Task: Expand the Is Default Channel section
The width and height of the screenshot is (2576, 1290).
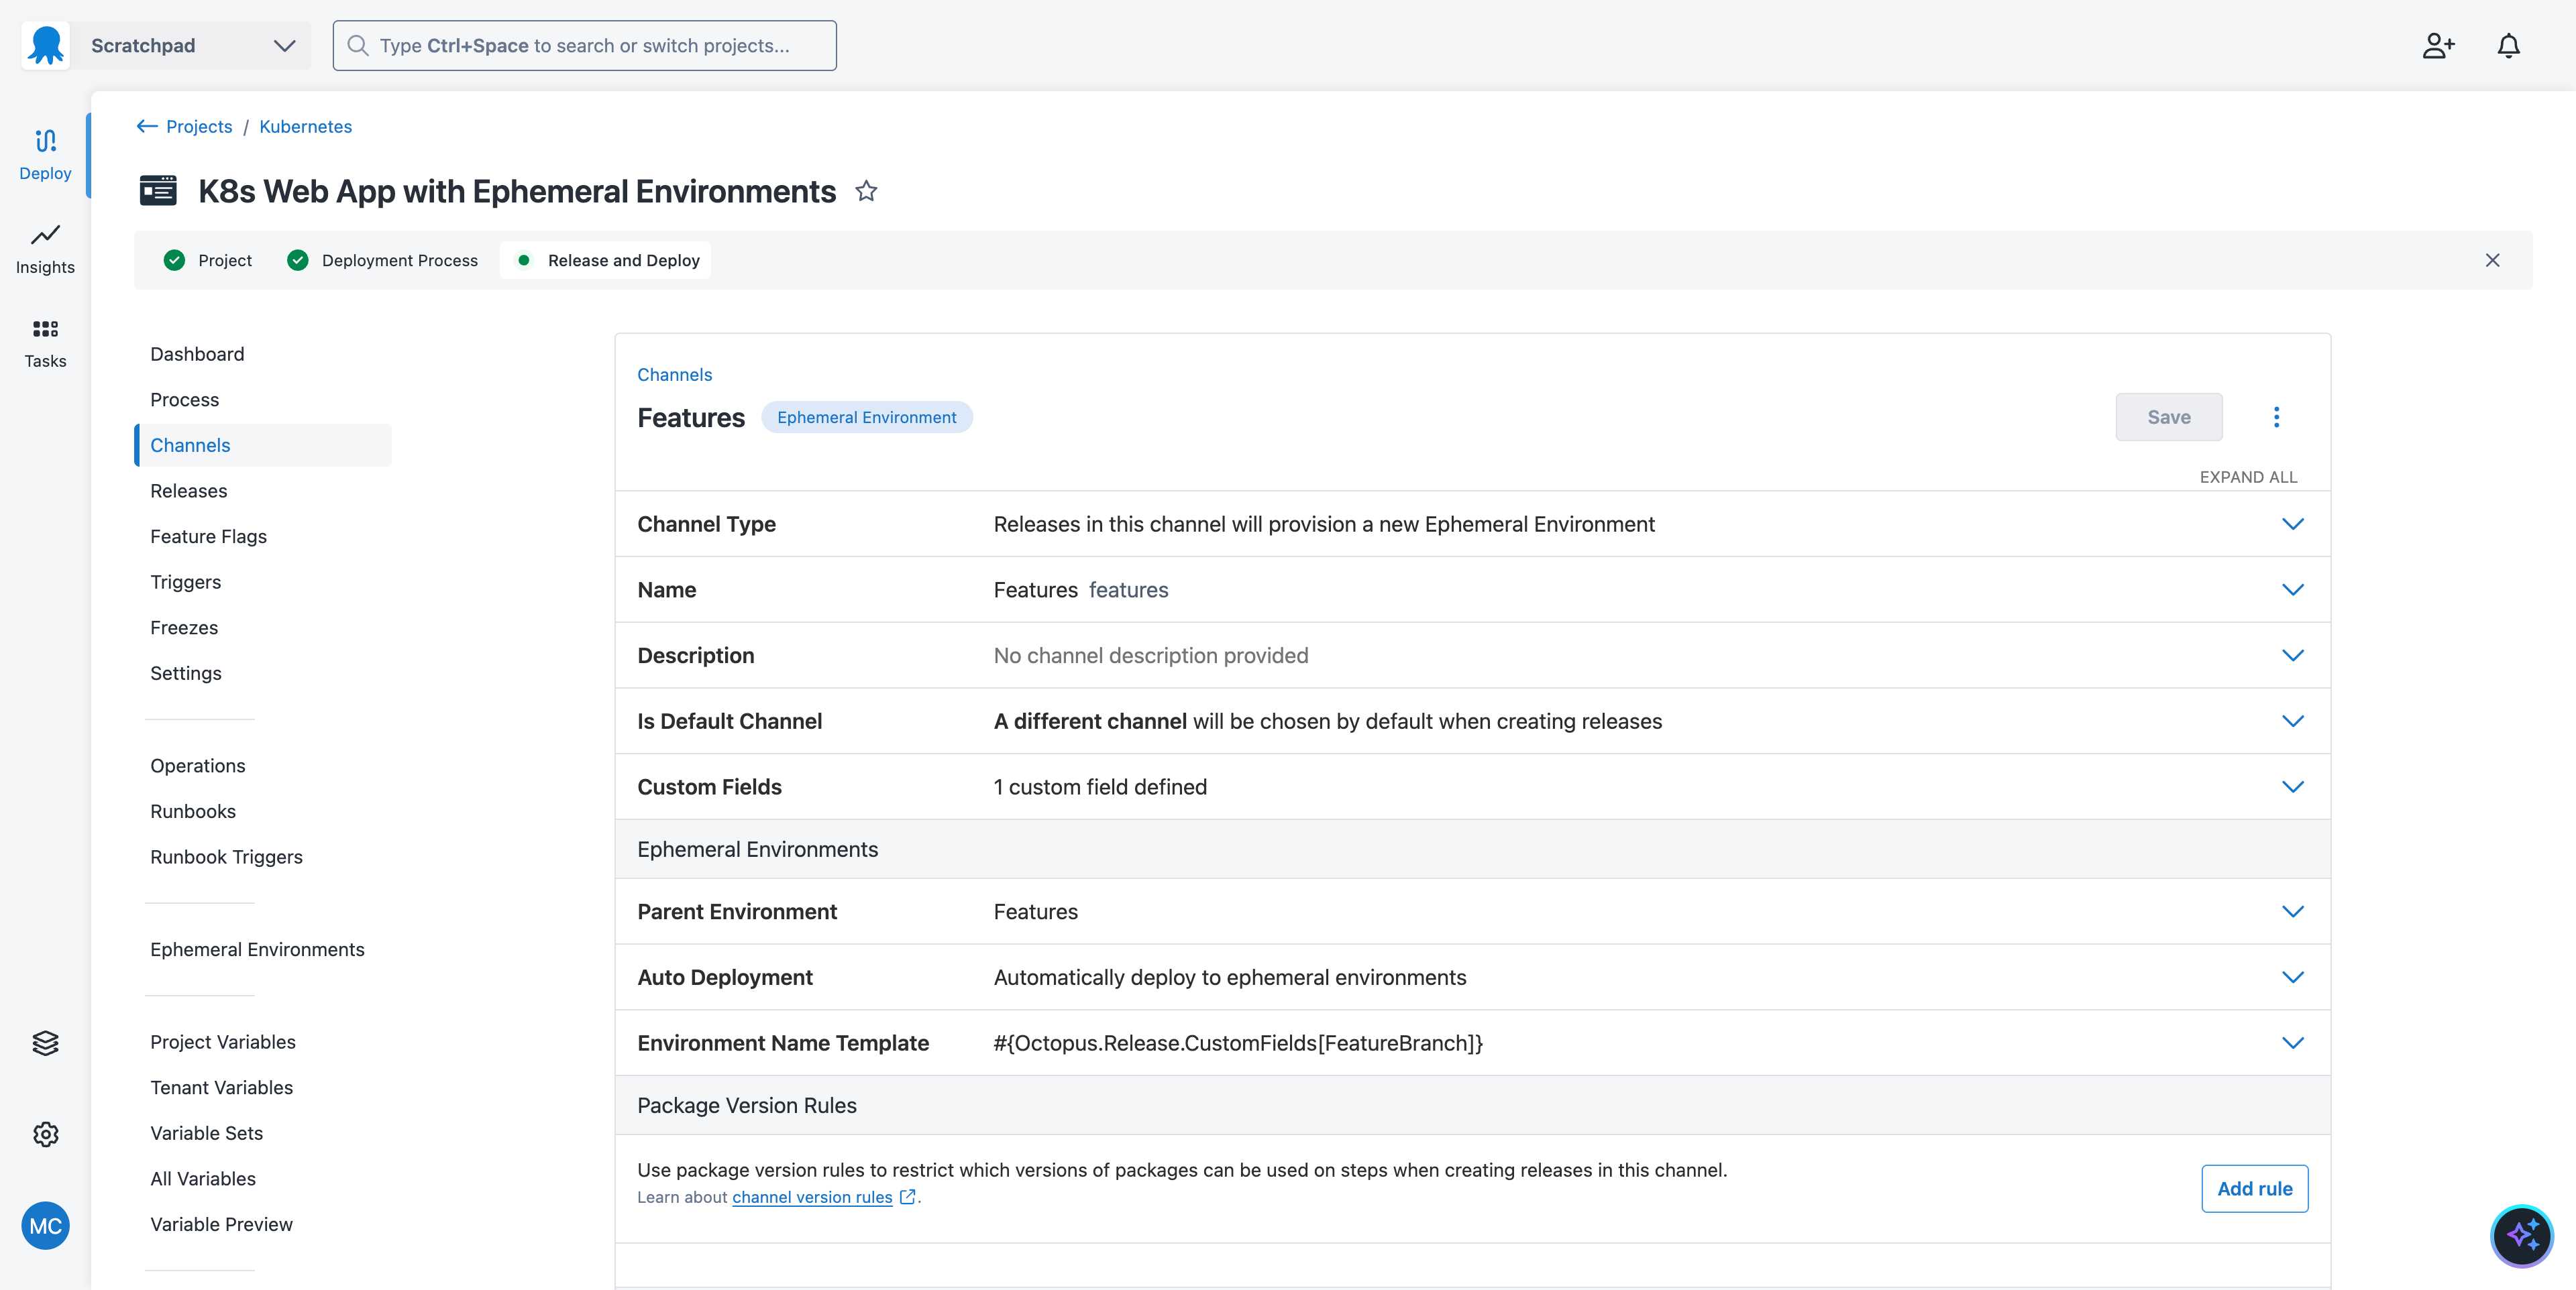Action: [2292, 721]
